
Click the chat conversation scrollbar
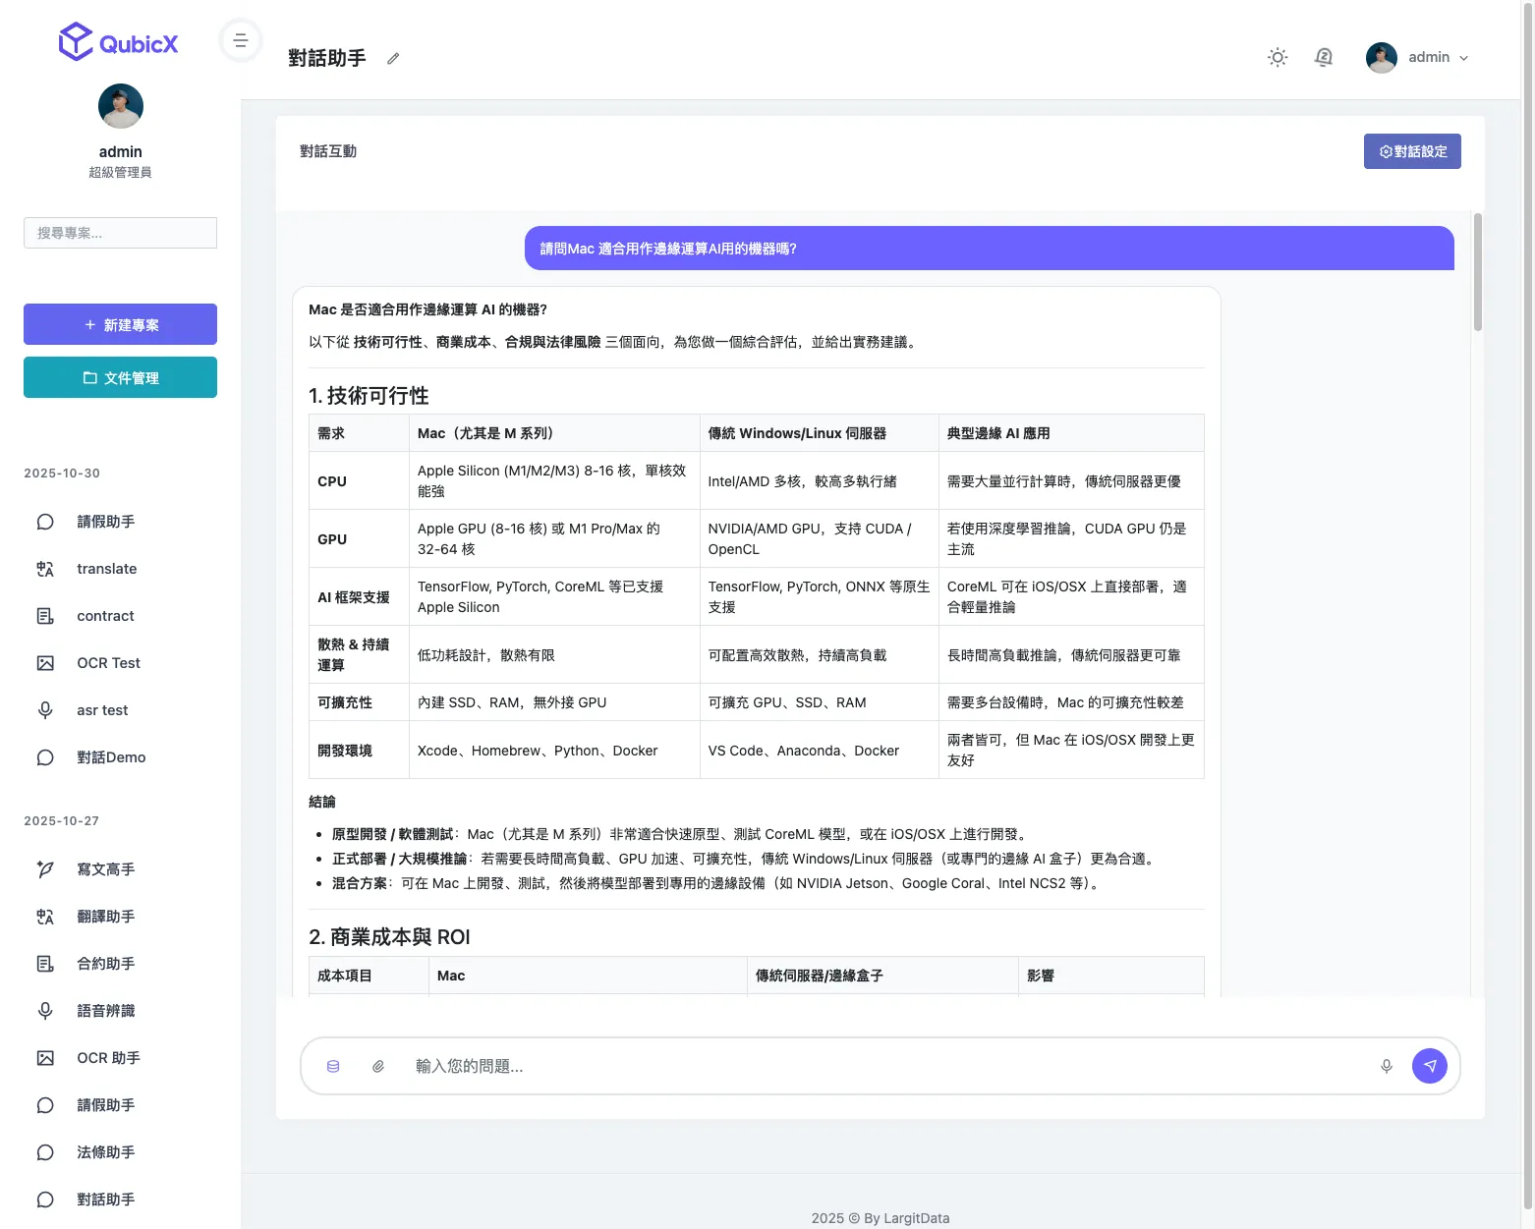1477,273
